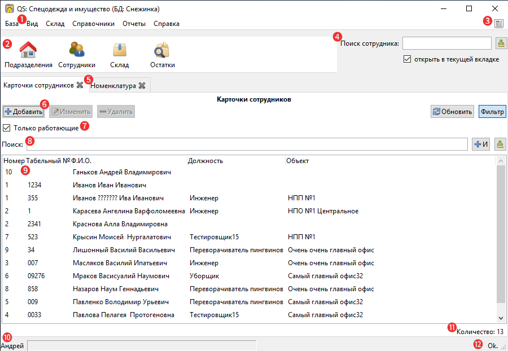Close the Карточки сотрудников tab
508x351 pixels.
pos(80,85)
